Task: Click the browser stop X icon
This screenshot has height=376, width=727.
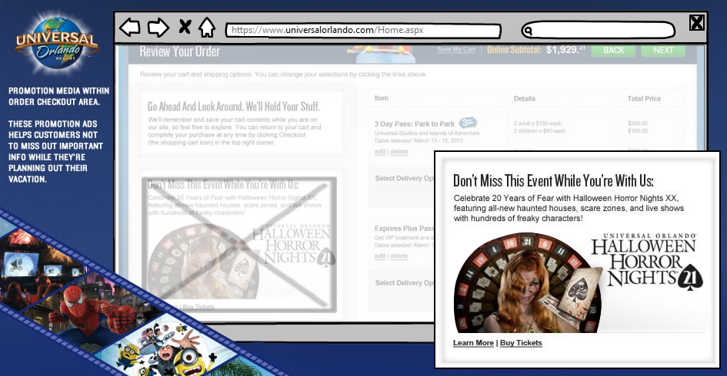Action: click(x=185, y=27)
